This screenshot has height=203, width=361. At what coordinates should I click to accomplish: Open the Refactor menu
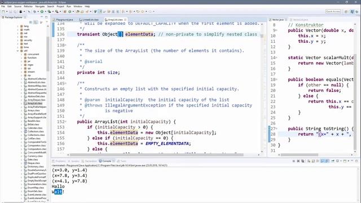coord(28,6)
